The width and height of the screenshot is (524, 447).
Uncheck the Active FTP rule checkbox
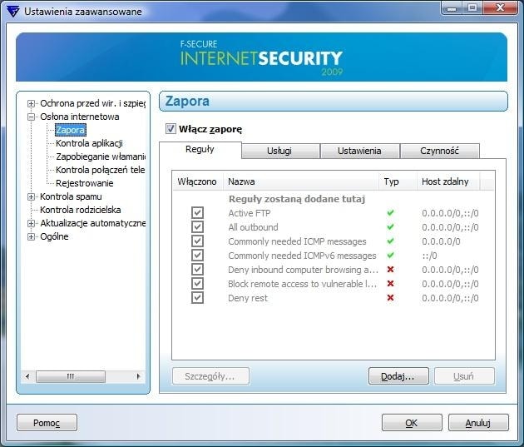click(x=197, y=213)
